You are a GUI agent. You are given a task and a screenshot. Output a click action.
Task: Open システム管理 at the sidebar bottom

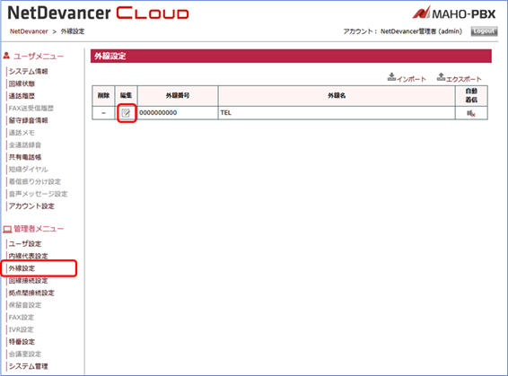29,366
